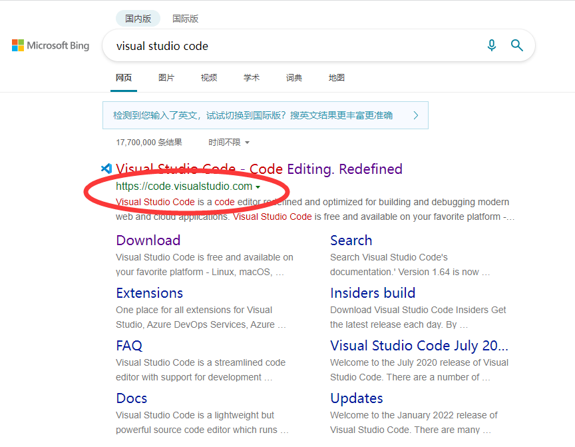Open the Docs sublink
The image size is (575, 447).
(x=132, y=398)
